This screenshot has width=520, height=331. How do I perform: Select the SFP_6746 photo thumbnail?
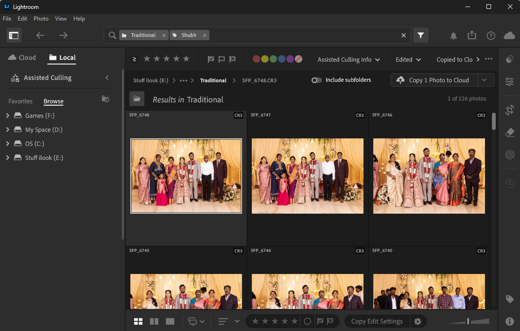click(x=429, y=176)
